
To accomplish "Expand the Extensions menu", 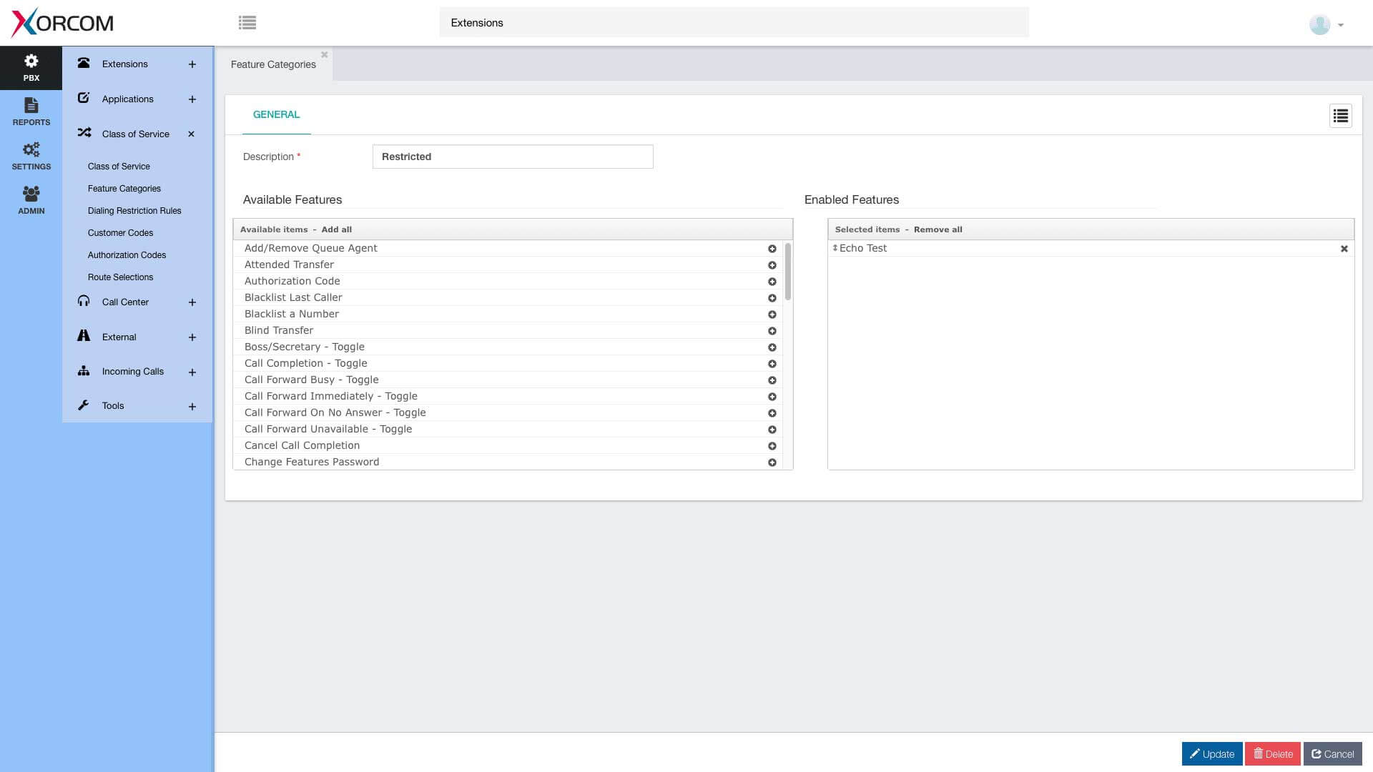I will 192,64.
